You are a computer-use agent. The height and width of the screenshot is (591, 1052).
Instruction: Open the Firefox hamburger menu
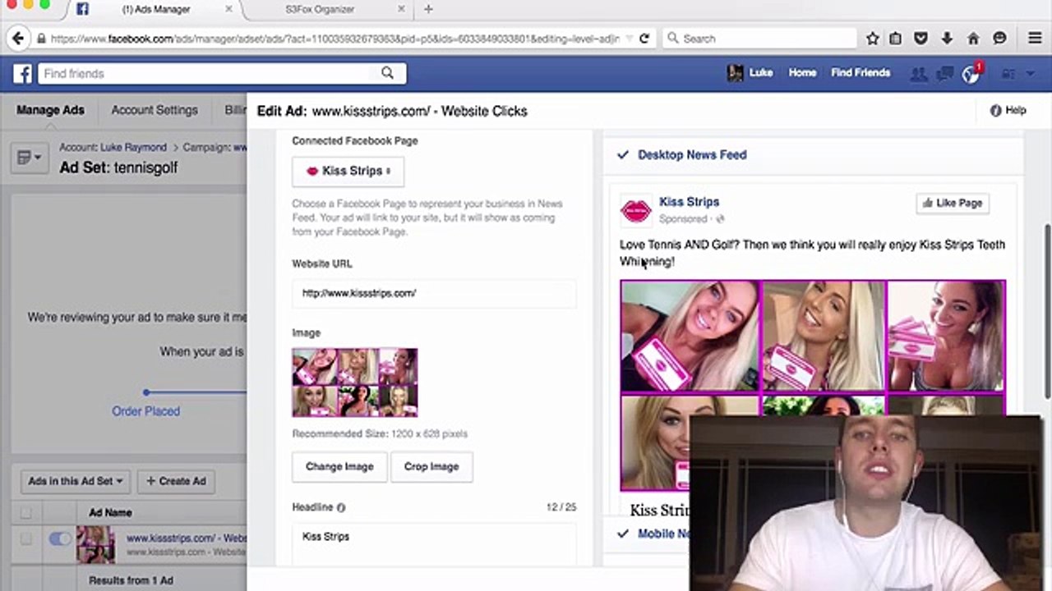pos(1035,39)
